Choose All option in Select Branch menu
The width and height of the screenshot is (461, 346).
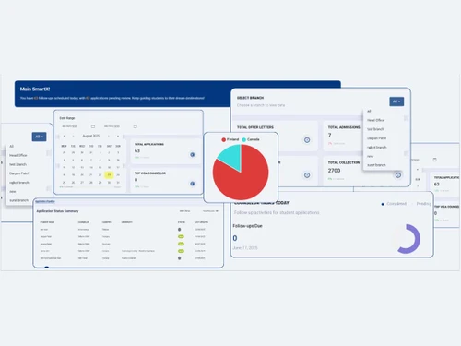tap(369, 111)
